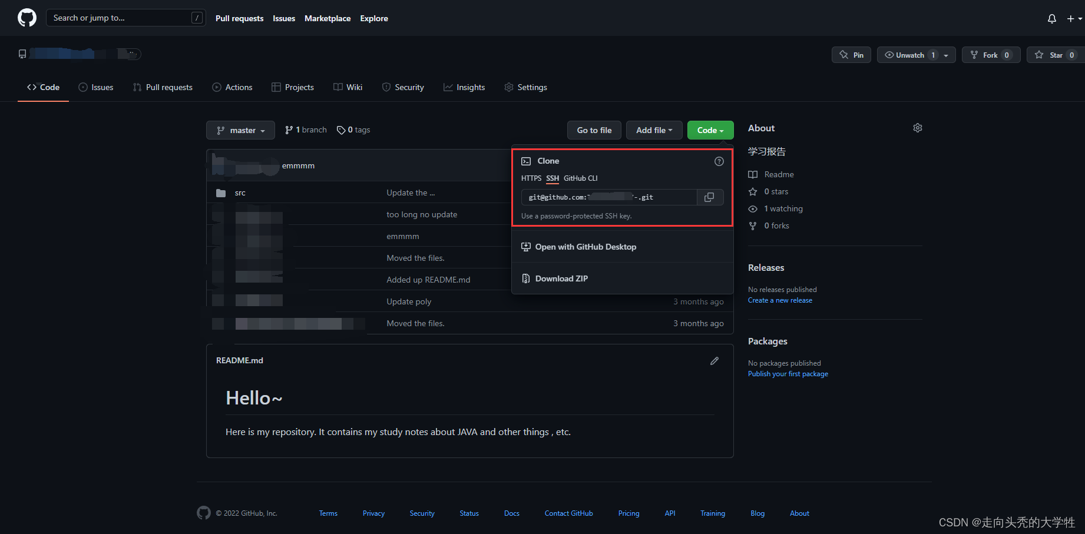Screen dimensions: 1085x534
Task: Click the src folder icon
Action: pyautogui.click(x=221, y=193)
